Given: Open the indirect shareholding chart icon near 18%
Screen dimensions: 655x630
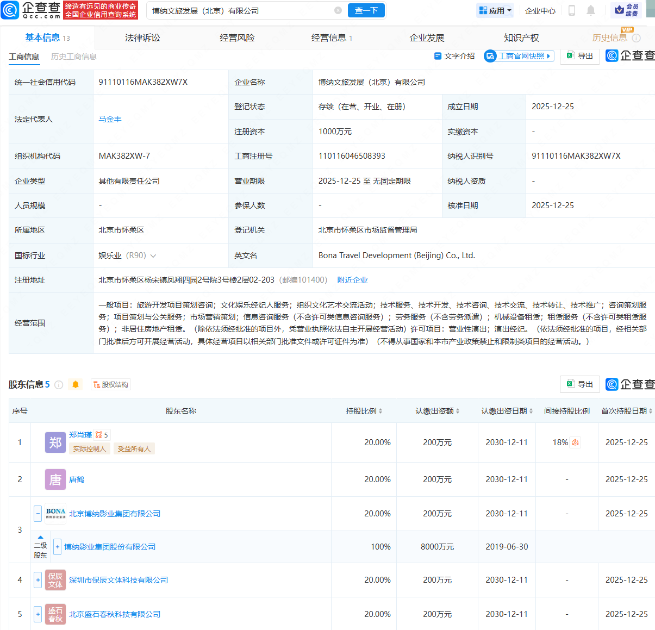Looking at the screenshot, I should coord(575,442).
